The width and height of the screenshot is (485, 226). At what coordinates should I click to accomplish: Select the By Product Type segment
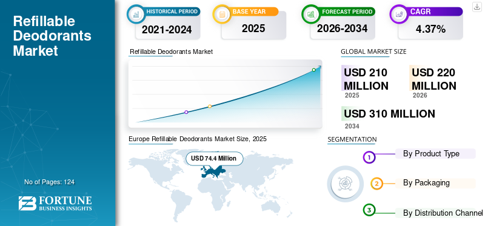click(x=435, y=154)
